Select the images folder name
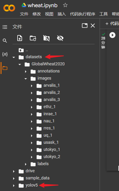 [x=44, y=78]
